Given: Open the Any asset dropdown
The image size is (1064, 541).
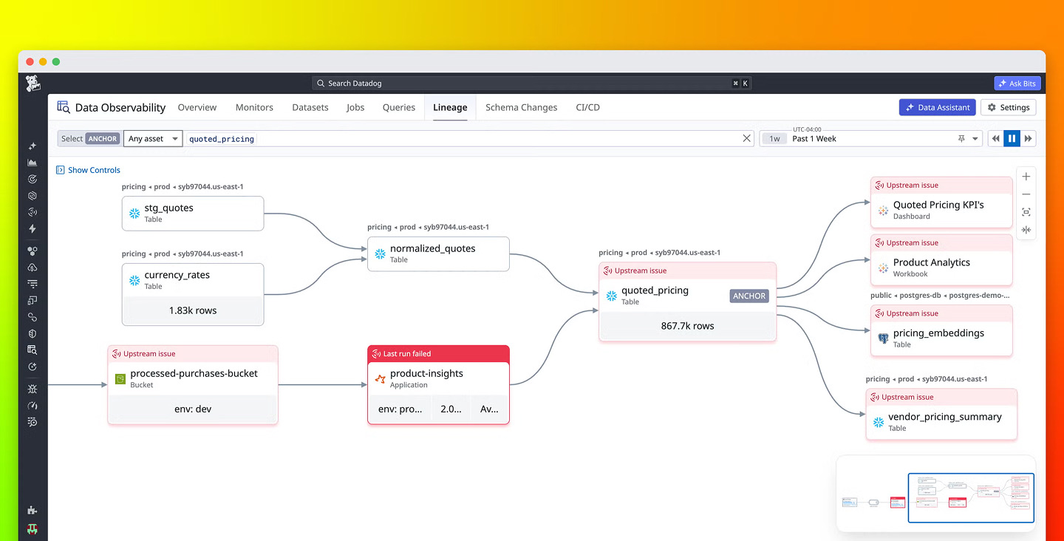Looking at the screenshot, I should point(153,138).
